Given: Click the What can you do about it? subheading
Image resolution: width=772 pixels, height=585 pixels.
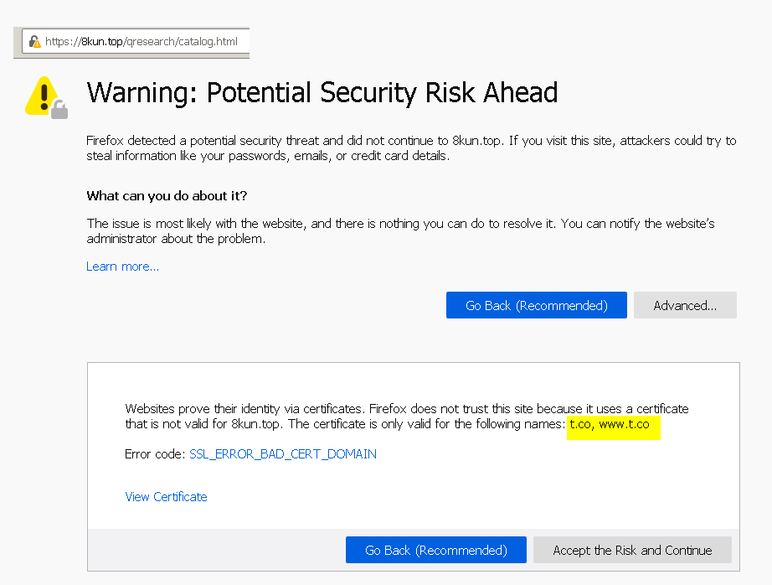Looking at the screenshot, I should [167, 195].
